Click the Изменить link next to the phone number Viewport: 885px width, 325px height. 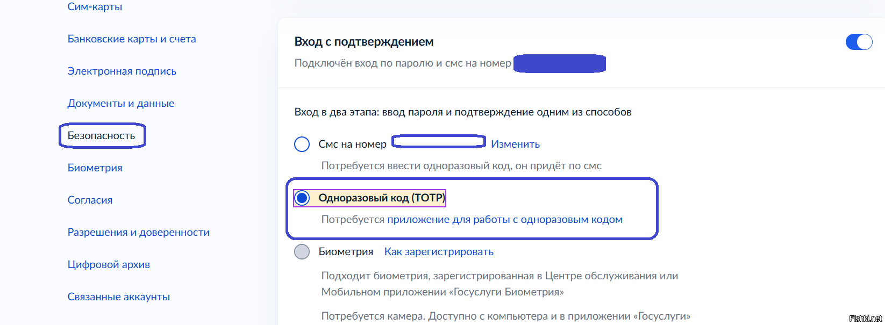515,144
